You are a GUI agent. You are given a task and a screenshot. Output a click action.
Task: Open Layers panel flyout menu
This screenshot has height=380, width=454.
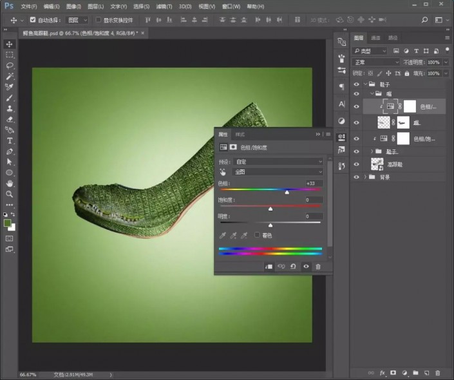point(447,37)
